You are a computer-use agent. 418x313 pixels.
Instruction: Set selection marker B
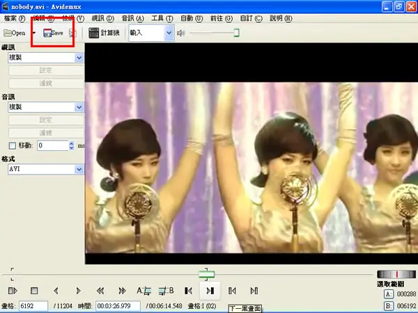pos(166,291)
